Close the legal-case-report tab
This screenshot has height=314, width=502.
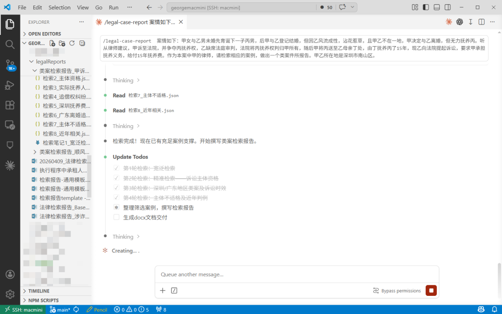(181, 22)
